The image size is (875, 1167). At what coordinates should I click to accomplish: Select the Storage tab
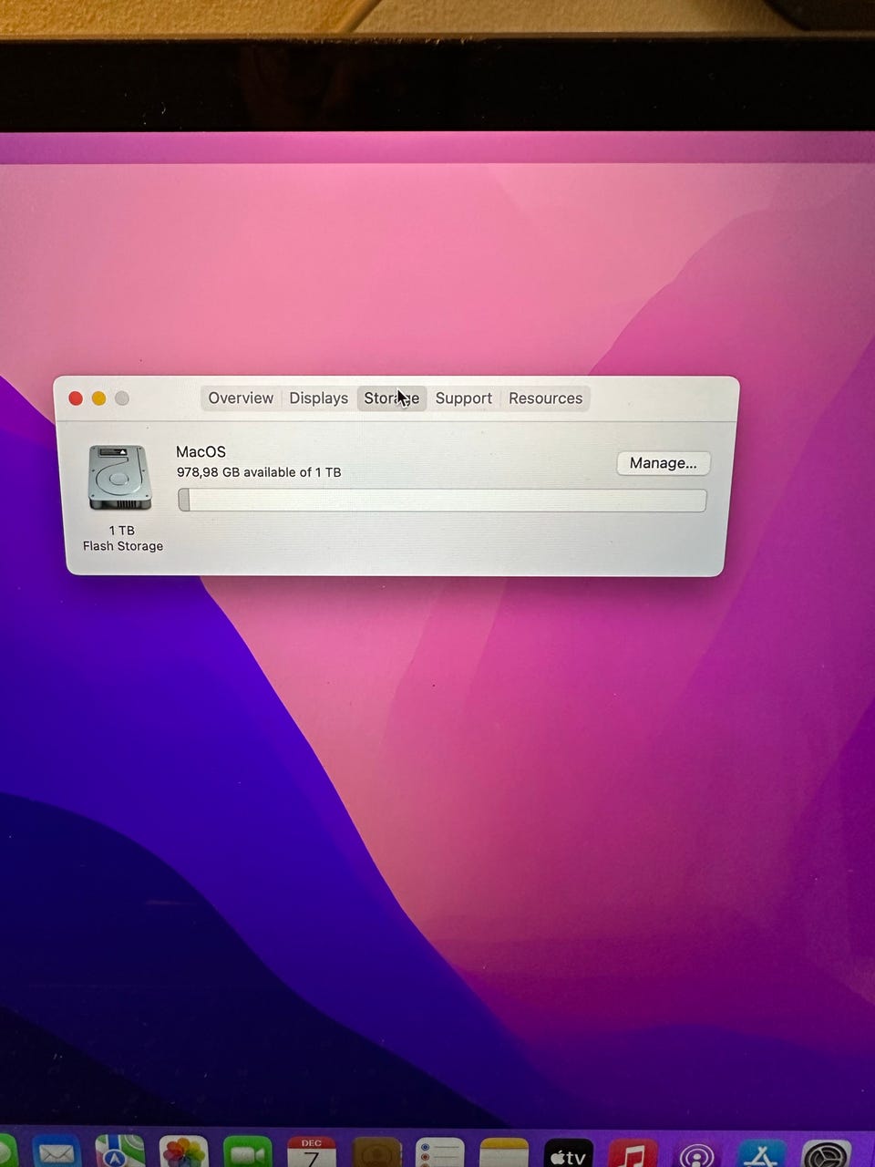pyautogui.click(x=392, y=398)
